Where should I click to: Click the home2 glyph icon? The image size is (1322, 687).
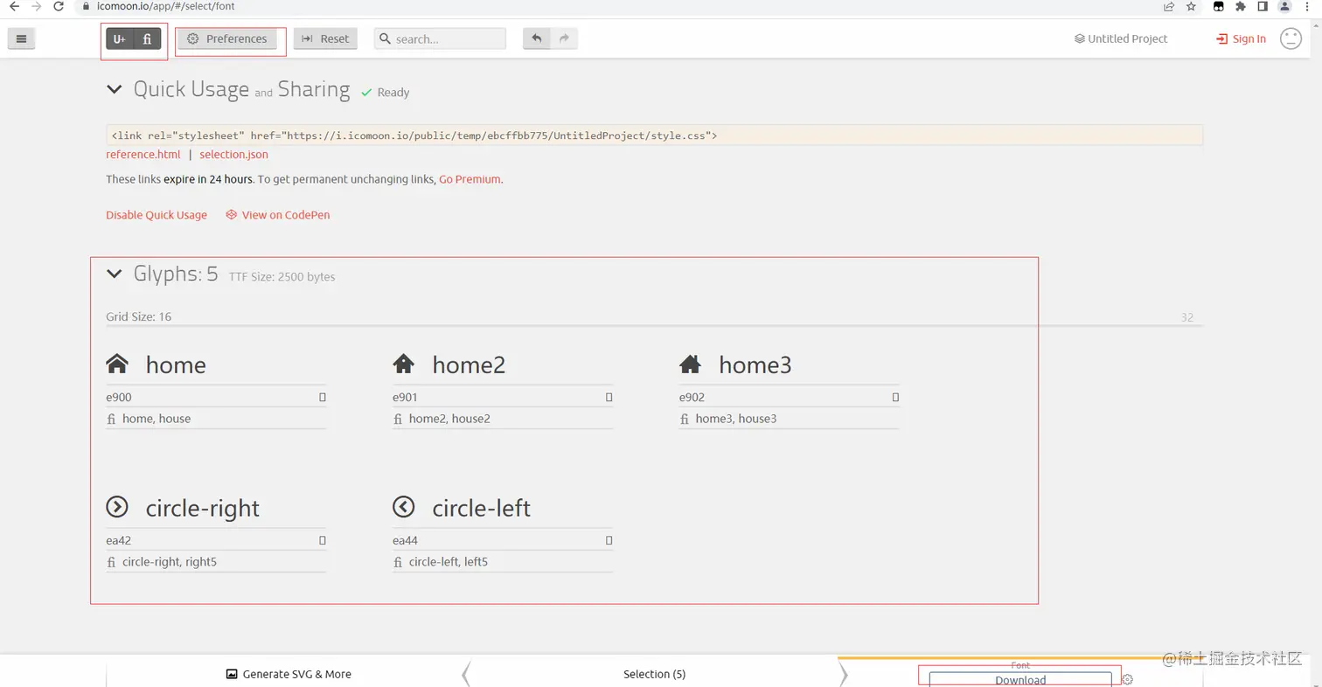[x=403, y=364]
